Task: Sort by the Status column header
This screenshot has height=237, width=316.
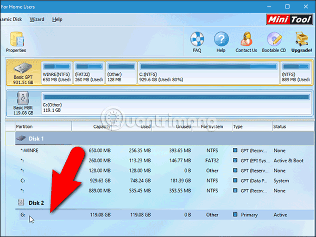Action: (293, 126)
